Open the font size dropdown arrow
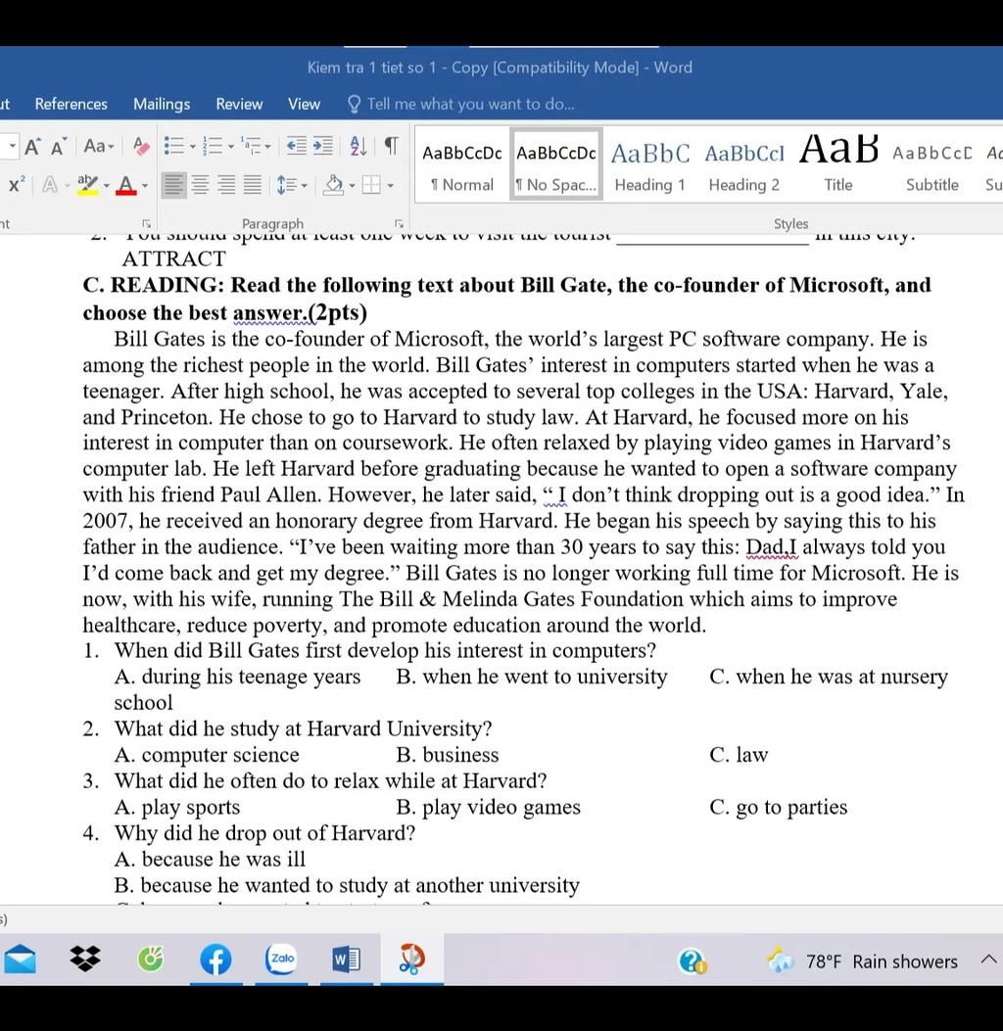Image resolution: width=1003 pixels, height=1031 pixels. pyautogui.click(x=12, y=146)
